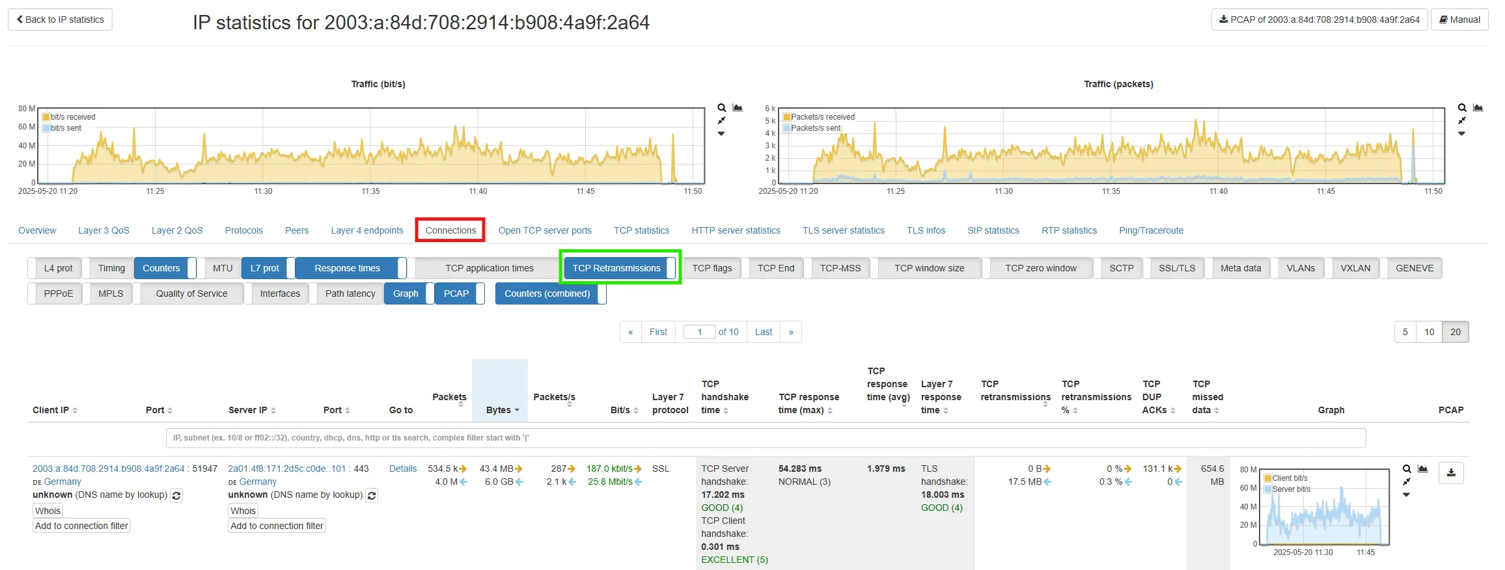
Task: Click Client bit/s legend color swatch
Action: [x=1267, y=478]
